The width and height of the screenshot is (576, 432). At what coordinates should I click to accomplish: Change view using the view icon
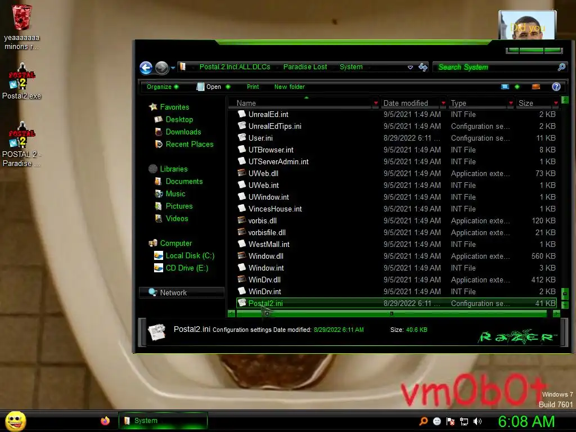click(x=505, y=87)
